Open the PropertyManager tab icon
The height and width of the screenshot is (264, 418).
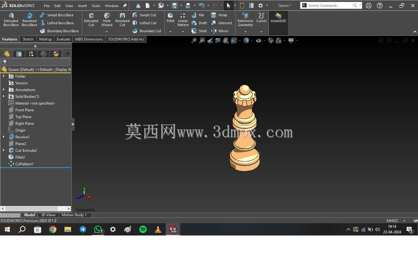19,54
